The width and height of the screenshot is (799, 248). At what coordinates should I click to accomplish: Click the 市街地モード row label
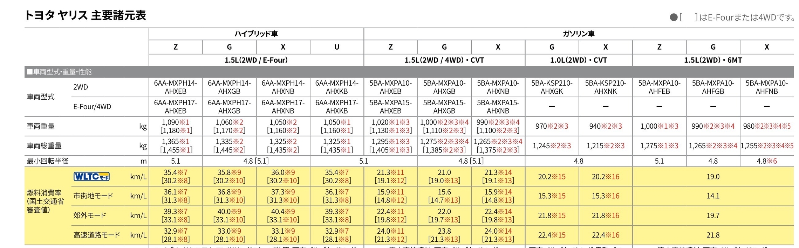(93, 196)
